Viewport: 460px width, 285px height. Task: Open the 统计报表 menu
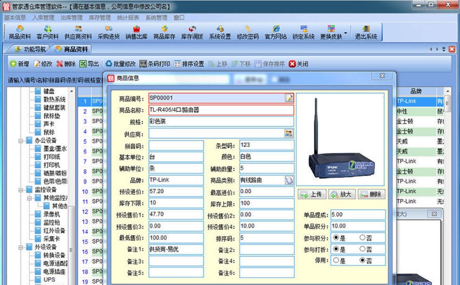point(128,18)
